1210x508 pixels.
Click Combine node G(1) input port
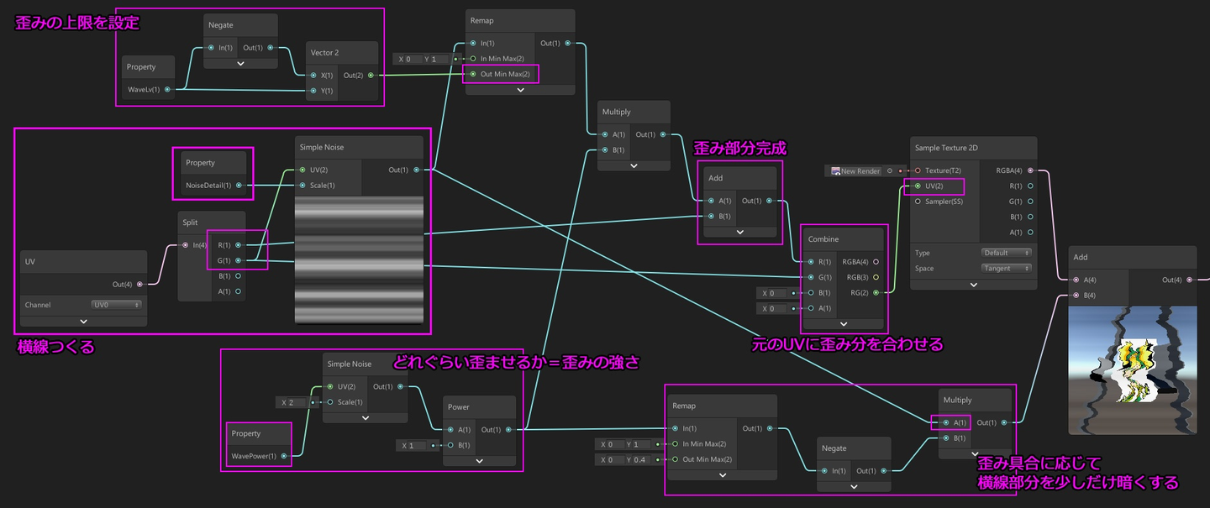(x=812, y=276)
